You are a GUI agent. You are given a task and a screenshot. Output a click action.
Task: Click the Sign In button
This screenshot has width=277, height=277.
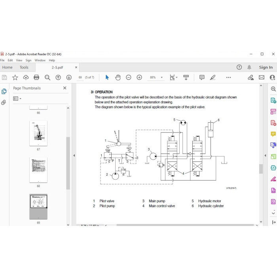pyautogui.click(x=266, y=67)
